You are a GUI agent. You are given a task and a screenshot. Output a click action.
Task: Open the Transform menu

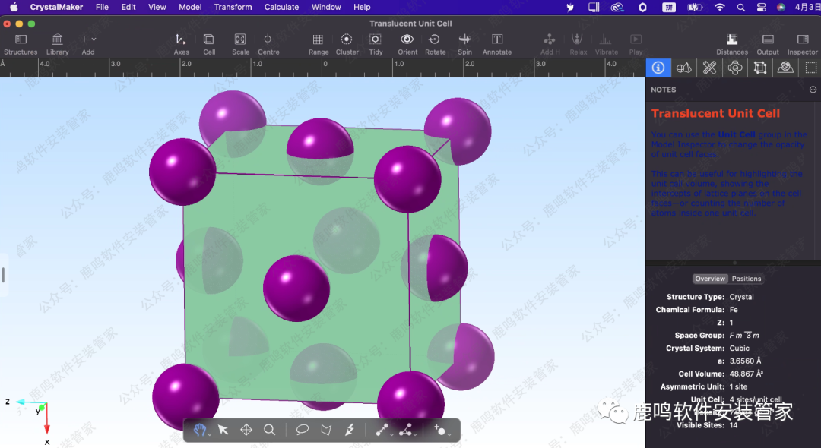click(233, 7)
